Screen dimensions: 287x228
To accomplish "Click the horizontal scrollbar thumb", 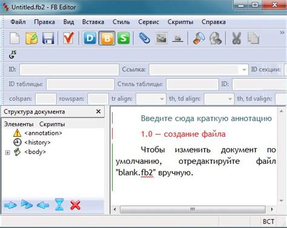I will pos(193,209).
